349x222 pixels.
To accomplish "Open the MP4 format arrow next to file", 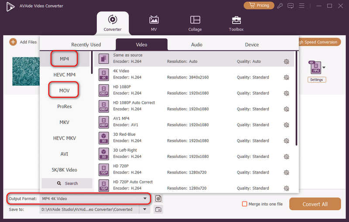I will [324, 68].
